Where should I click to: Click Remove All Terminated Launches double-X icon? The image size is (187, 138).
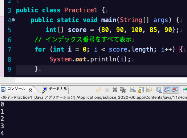pos(123,90)
